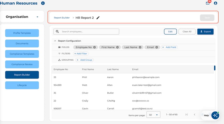224x124 pixels.
Task: Select Report Builder in sidebar
Action: (22, 75)
